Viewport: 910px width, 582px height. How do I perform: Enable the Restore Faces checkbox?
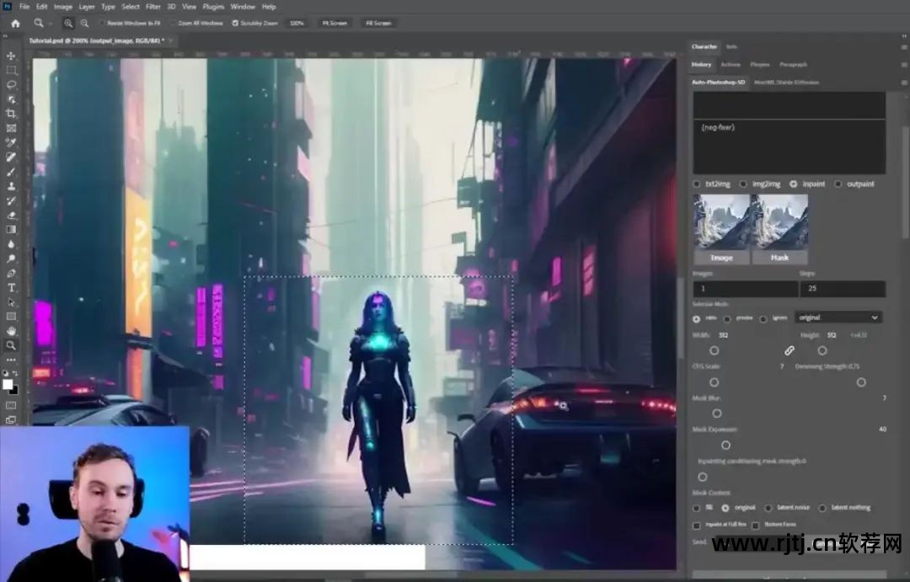[756, 526]
